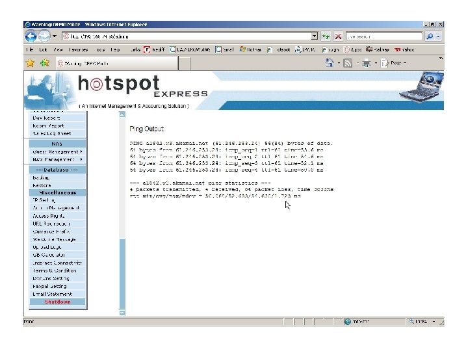Open Terms & Condition in sidebar
This screenshot has height=351, width=468.
click(x=57, y=270)
